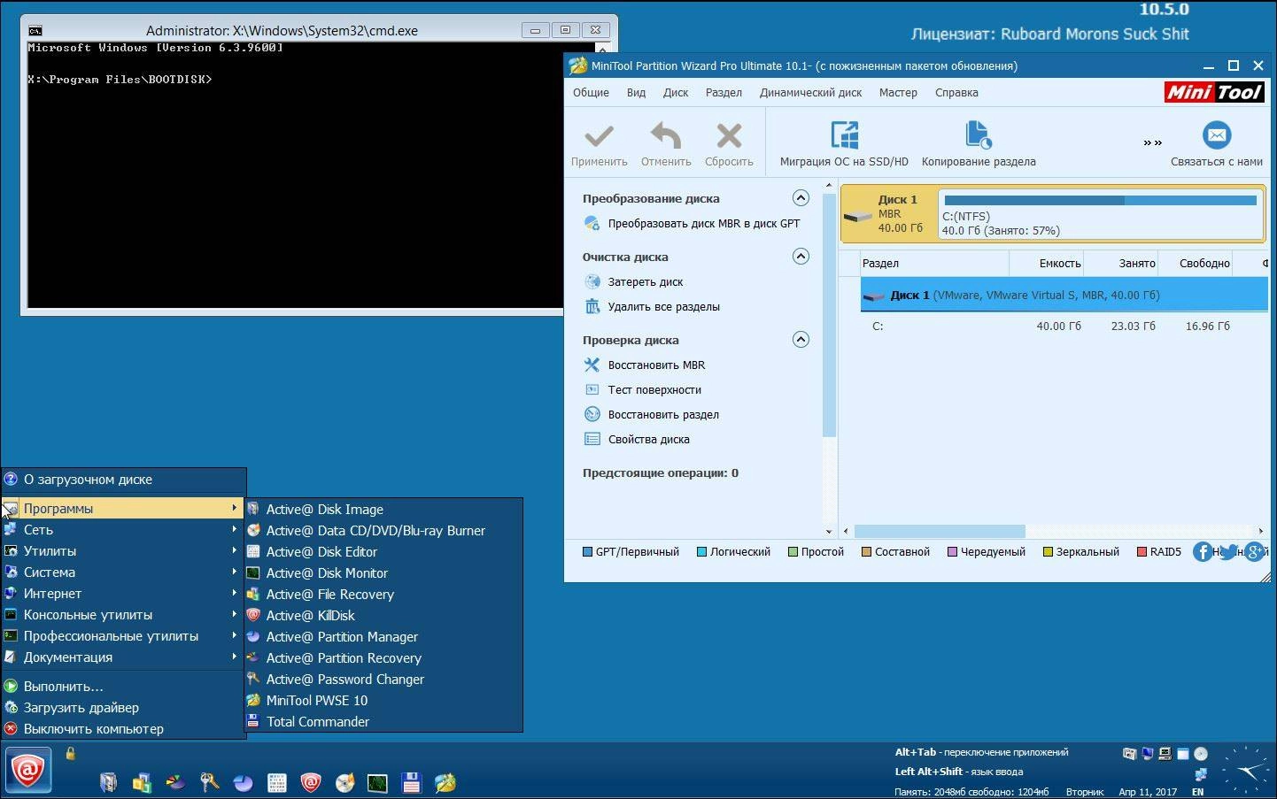
Task: Collapse the Преобразование диска section
Action: (801, 197)
